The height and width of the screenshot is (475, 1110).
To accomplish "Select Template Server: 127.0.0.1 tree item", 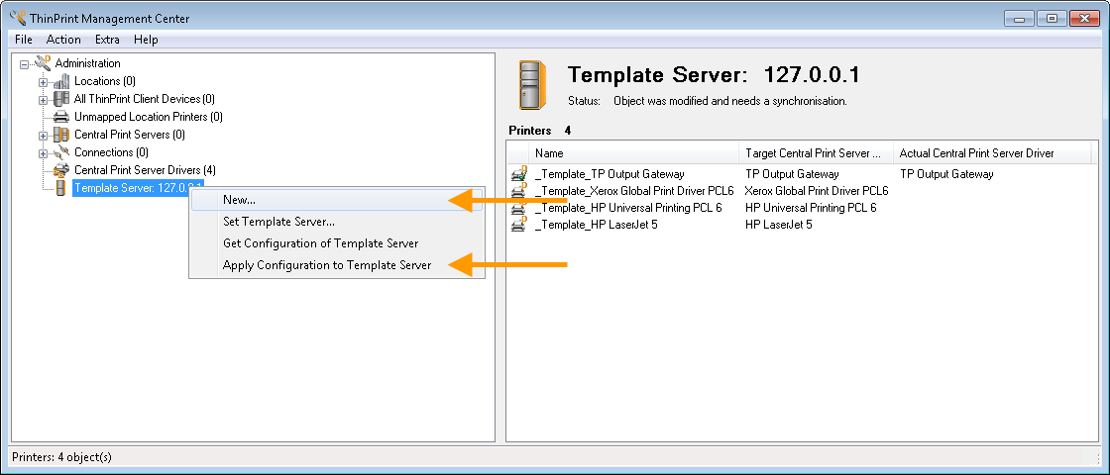I will tap(138, 187).
